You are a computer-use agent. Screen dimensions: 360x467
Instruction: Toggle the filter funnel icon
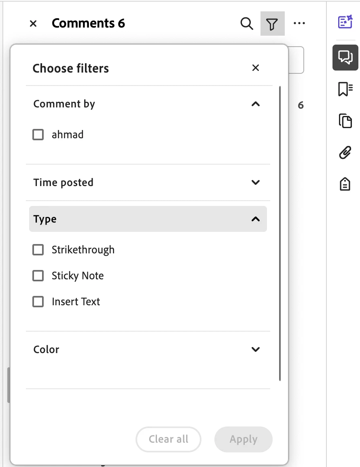tap(272, 24)
